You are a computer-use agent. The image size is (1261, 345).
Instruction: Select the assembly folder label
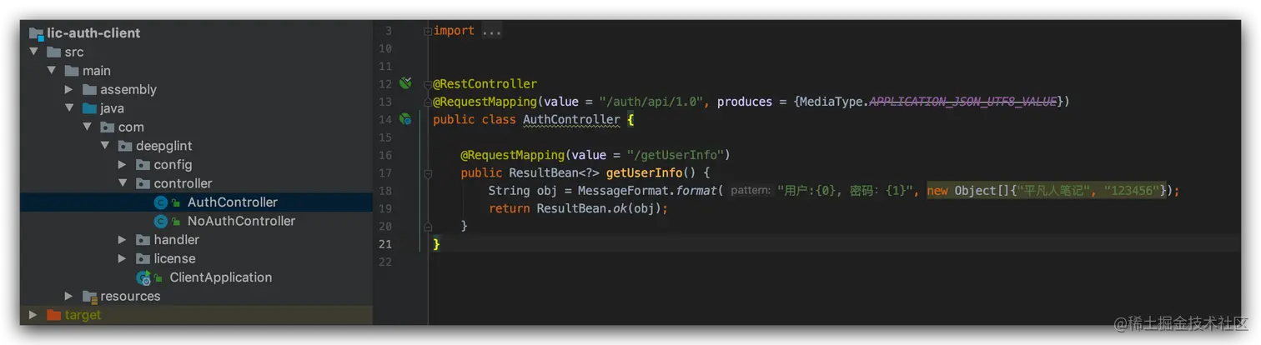pos(128,89)
